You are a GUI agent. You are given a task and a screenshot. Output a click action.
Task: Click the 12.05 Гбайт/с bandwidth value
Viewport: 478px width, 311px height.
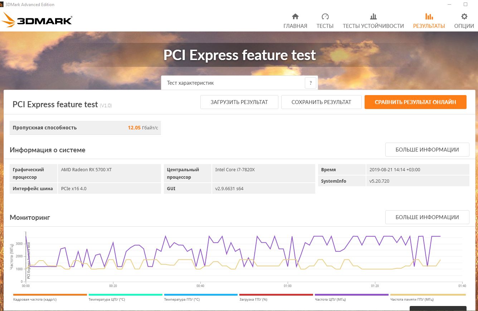click(x=143, y=128)
